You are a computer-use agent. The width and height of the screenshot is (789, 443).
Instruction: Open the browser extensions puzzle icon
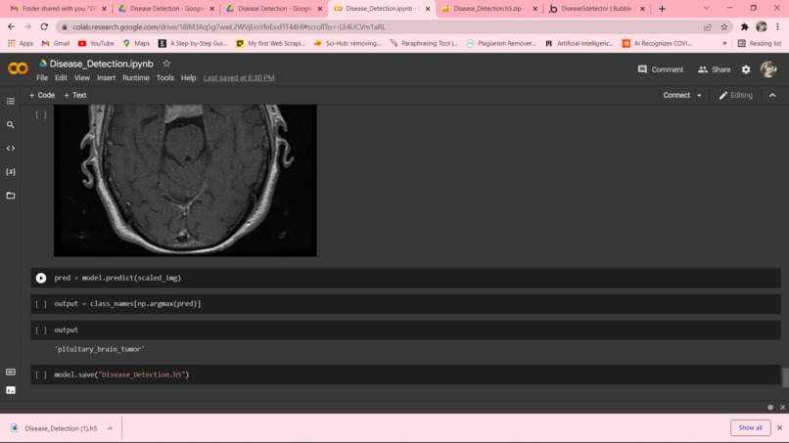pyautogui.click(x=745, y=27)
